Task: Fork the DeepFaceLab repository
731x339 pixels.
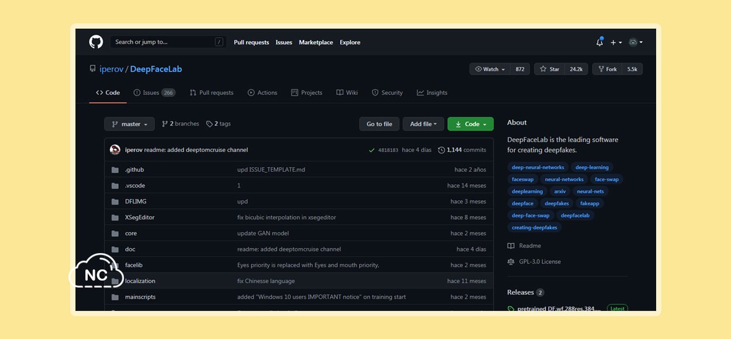Action: pyautogui.click(x=607, y=69)
